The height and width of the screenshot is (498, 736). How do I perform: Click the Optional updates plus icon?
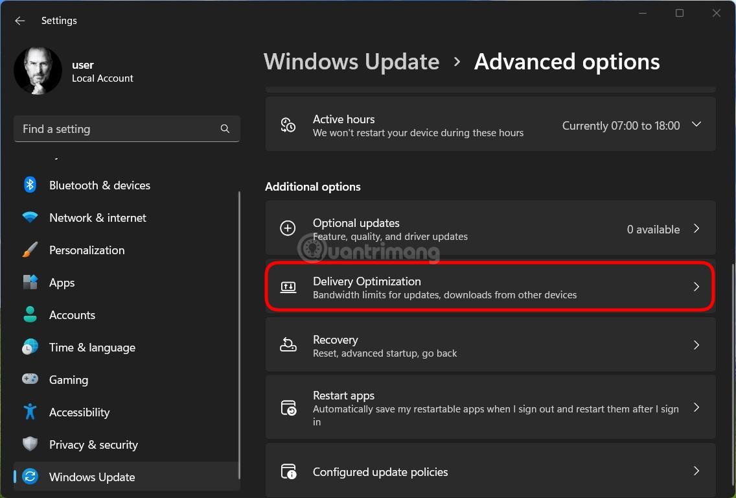[288, 228]
